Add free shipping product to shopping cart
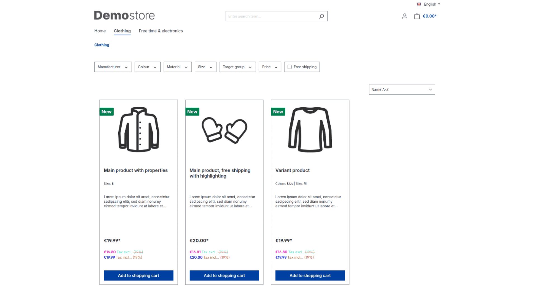 point(224,275)
